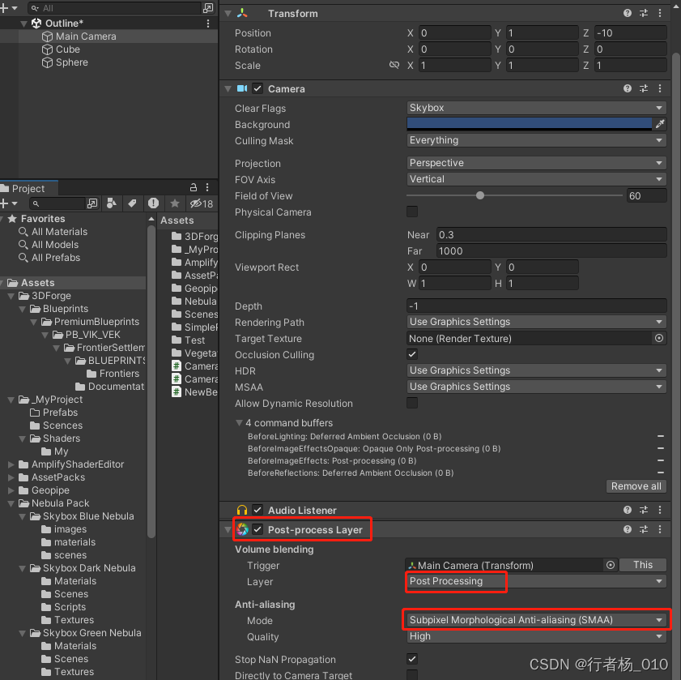
Task: Uncheck Stop NaN Propagation checkbox
Action: [x=412, y=659]
